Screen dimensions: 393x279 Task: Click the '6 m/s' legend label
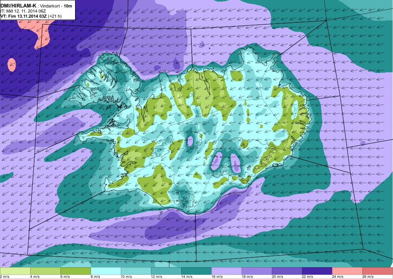coord(65,277)
